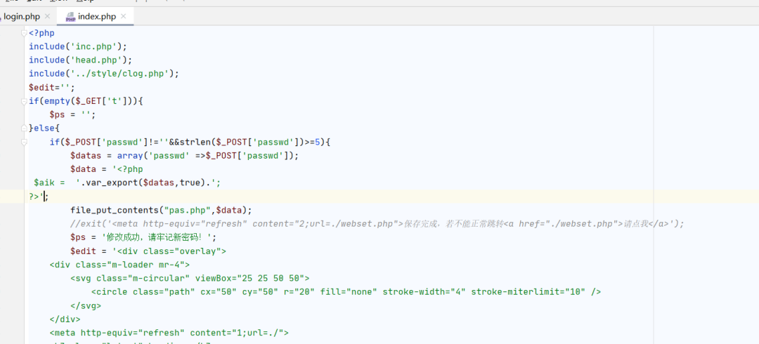The image size is (759, 344).
Task: Click the PHP file icon on index.php tab
Action: point(71,17)
